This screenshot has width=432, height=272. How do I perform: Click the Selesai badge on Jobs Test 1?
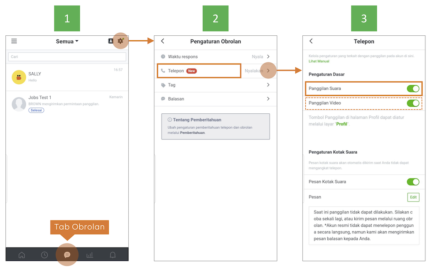(x=36, y=110)
